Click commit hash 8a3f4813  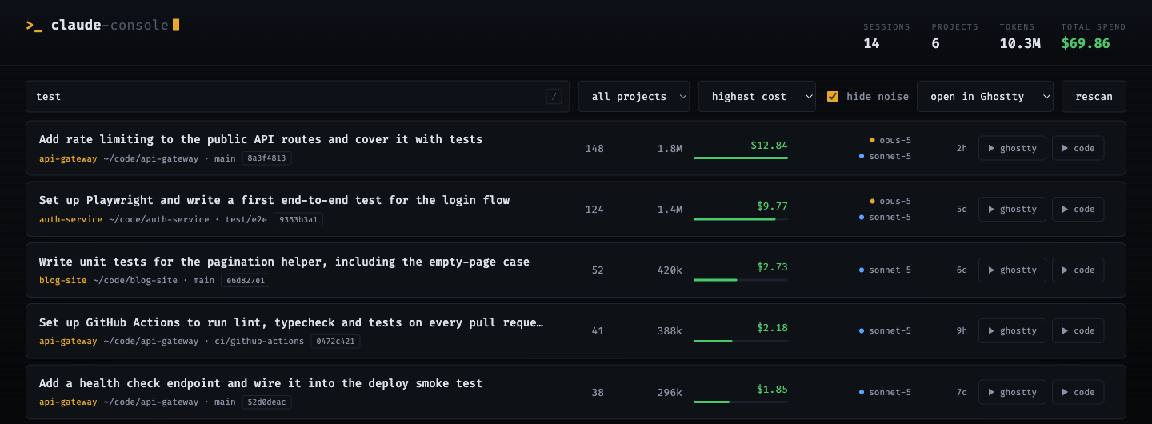coord(266,158)
